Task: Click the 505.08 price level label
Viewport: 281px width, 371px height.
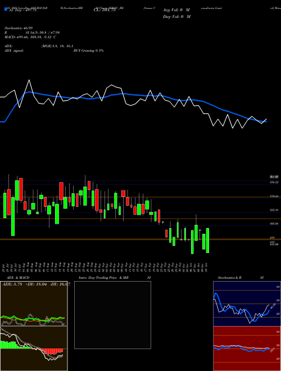Action: point(274,223)
